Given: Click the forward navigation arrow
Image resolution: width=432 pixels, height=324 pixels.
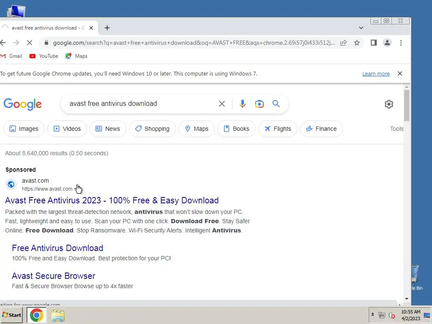Looking at the screenshot, I should click(x=16, y=43).
